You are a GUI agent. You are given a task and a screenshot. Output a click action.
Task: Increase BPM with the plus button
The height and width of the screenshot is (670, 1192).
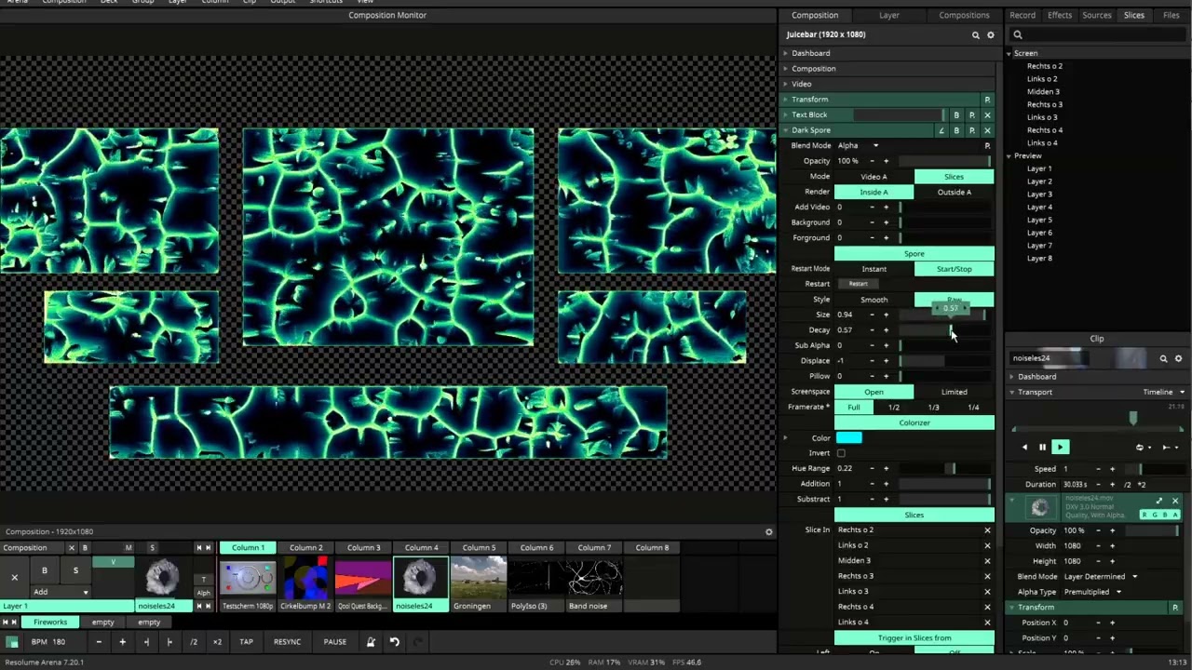click(x=122, y=641)
